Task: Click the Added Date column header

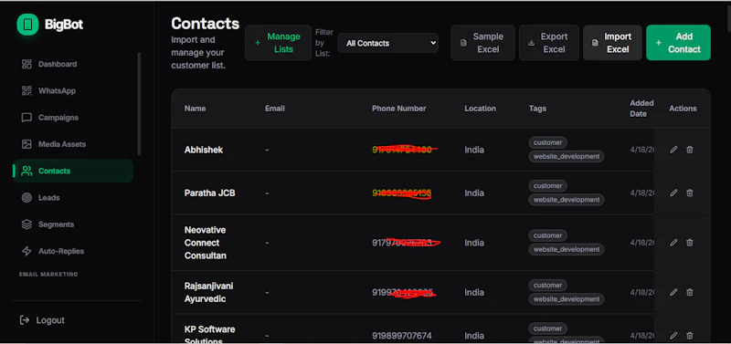Action: 641,109
